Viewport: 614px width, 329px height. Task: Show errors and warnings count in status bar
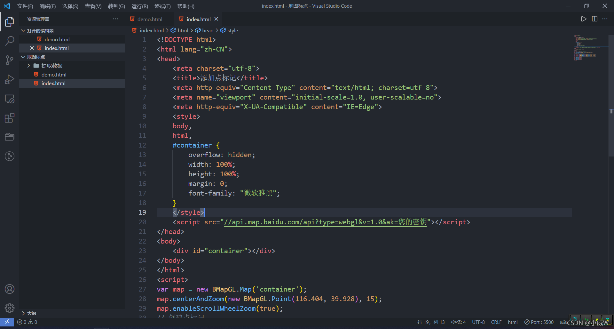[27, 322]
